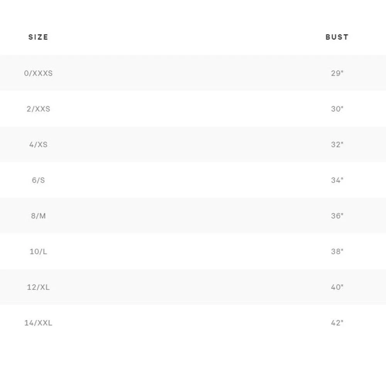Viewport: 386px width, 386px height.
Task: Click the 42" bust measurement
Action: click(337, 323)
